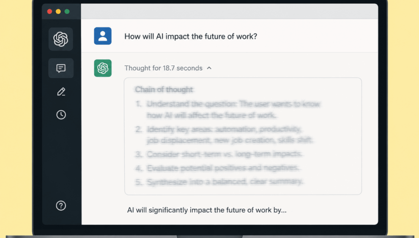Select the pencil edit icon
The width and height of the screenshot is (419, 238).
[x=61, y=92]
